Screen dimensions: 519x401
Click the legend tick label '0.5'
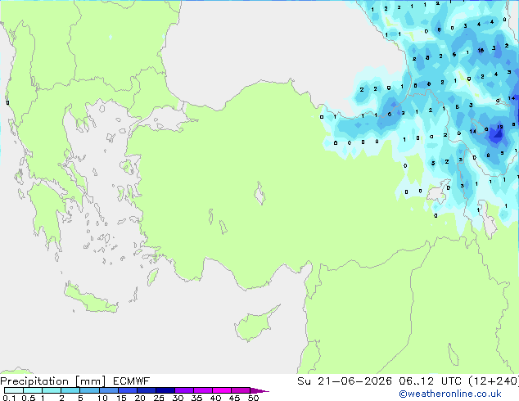coord(28,398)
